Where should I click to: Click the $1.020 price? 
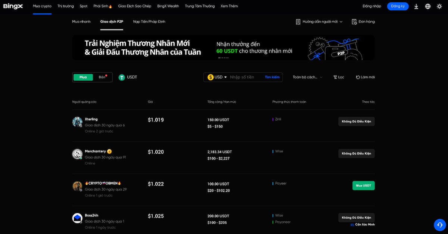coord(156,152)
